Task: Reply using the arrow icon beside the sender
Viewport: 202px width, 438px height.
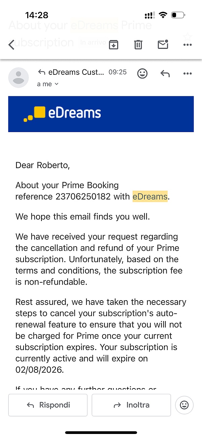Action: coord(165,73)
